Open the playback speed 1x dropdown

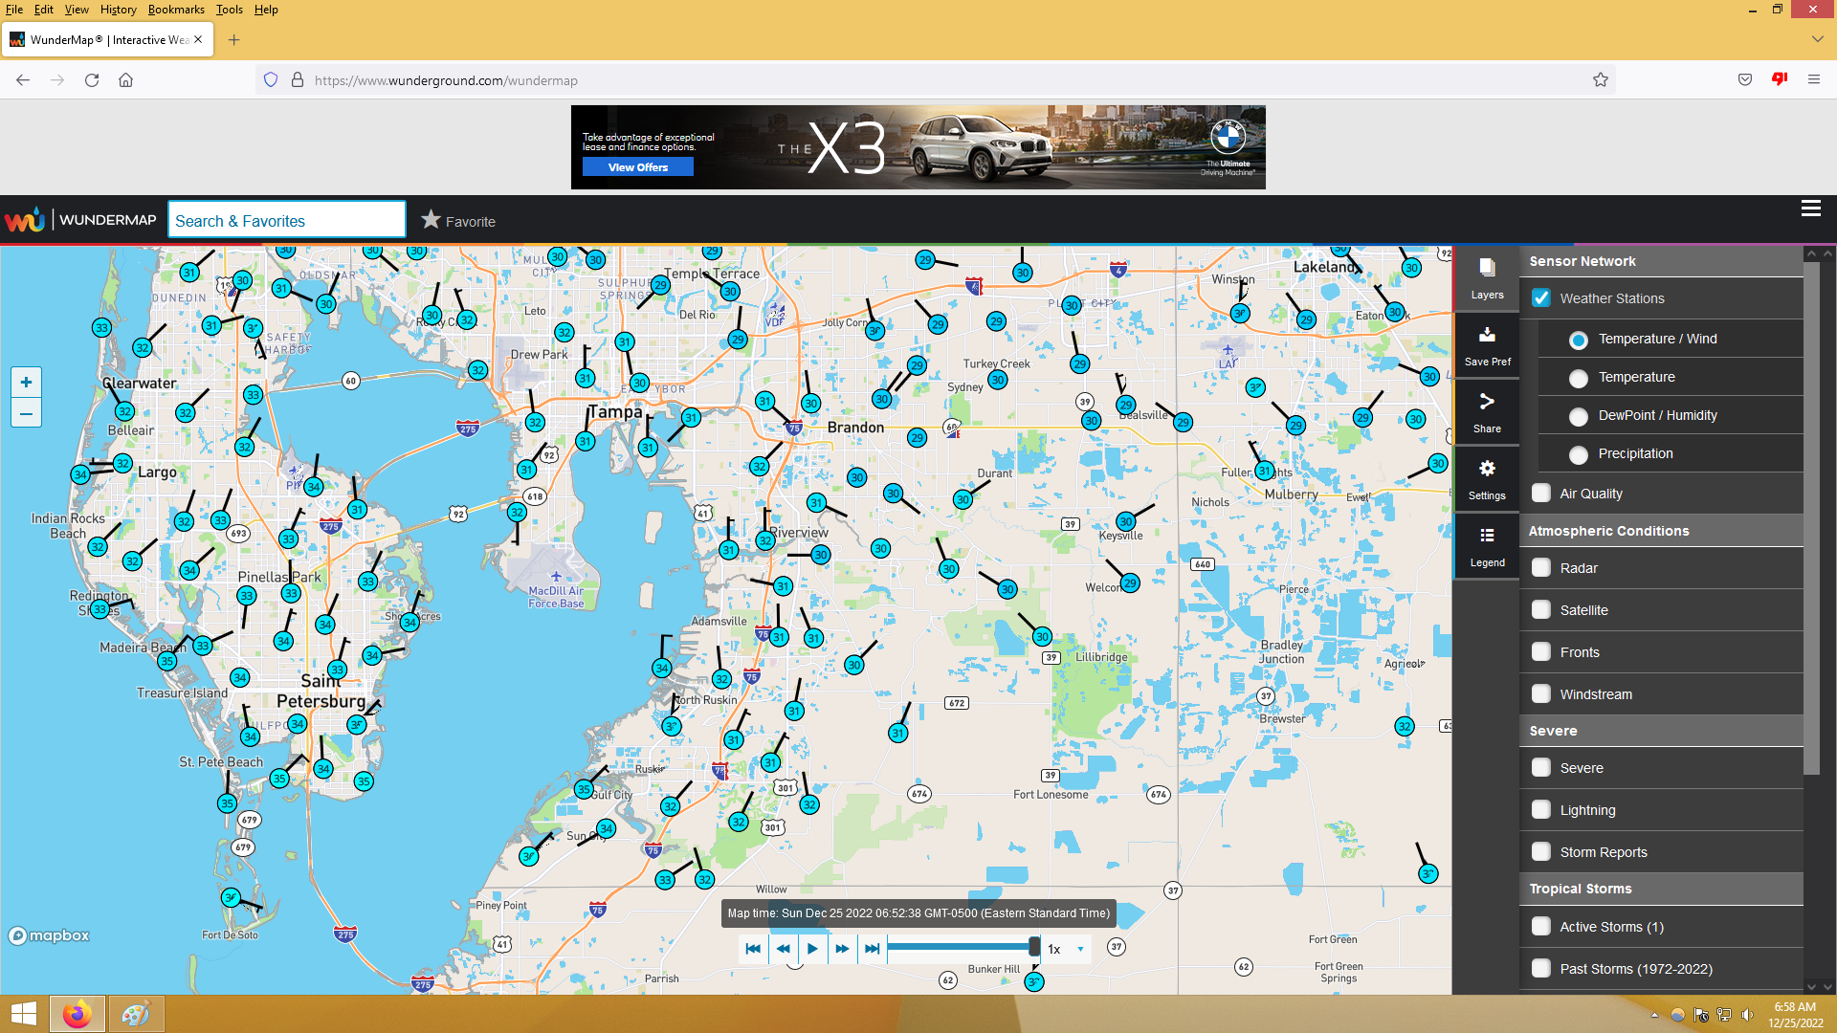click(1066, 949)
